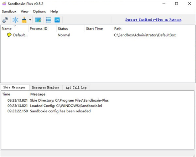The height and width of the screenshot is (157, 196).
Task: Minimize the Sandboxie-Plus window
Action: [x=164, y=4]
